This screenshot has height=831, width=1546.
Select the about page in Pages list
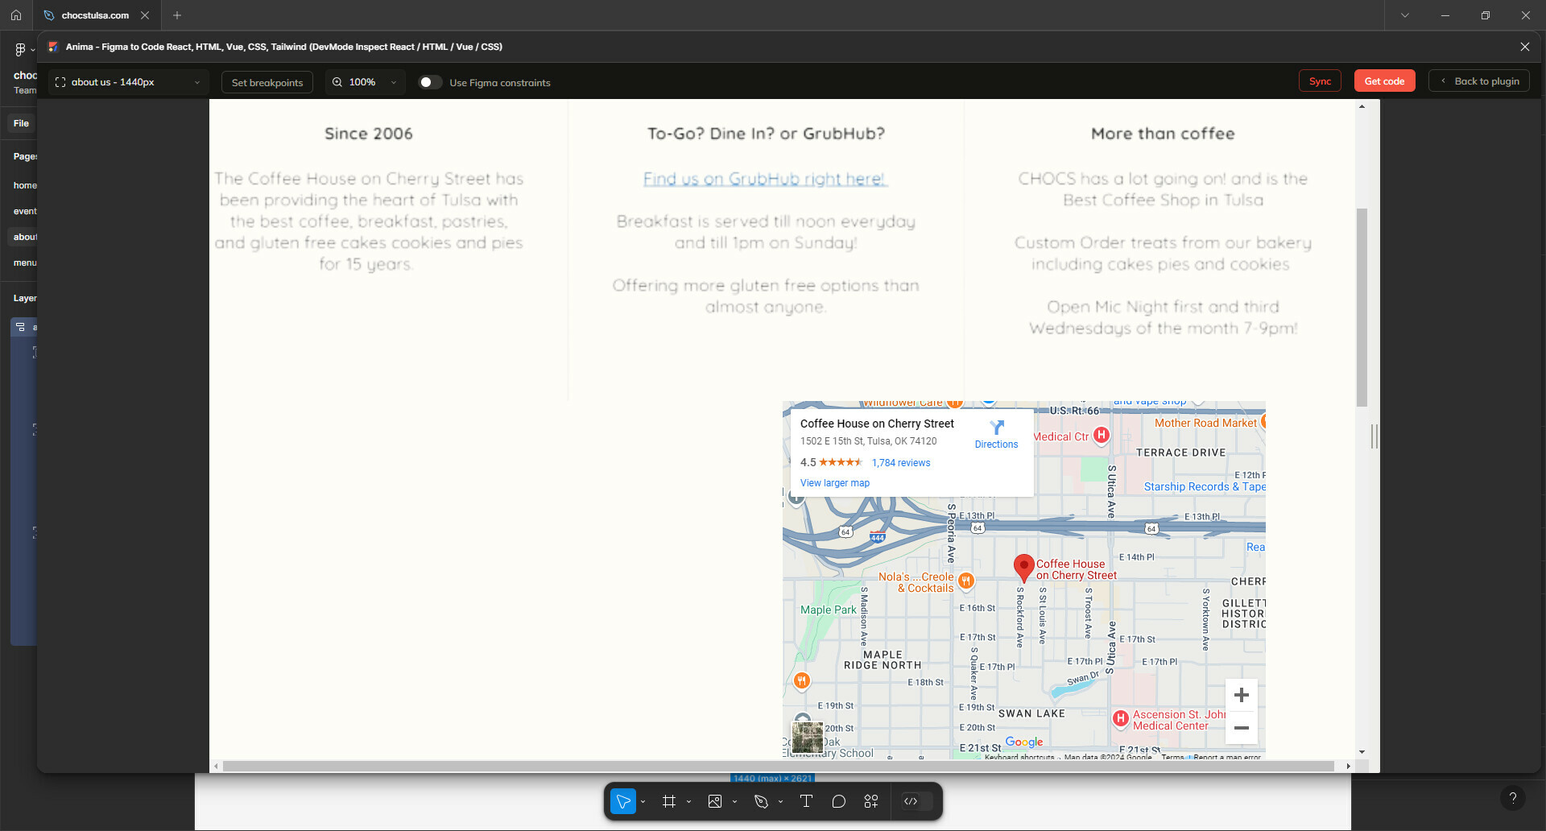click(x=23, y=237)
